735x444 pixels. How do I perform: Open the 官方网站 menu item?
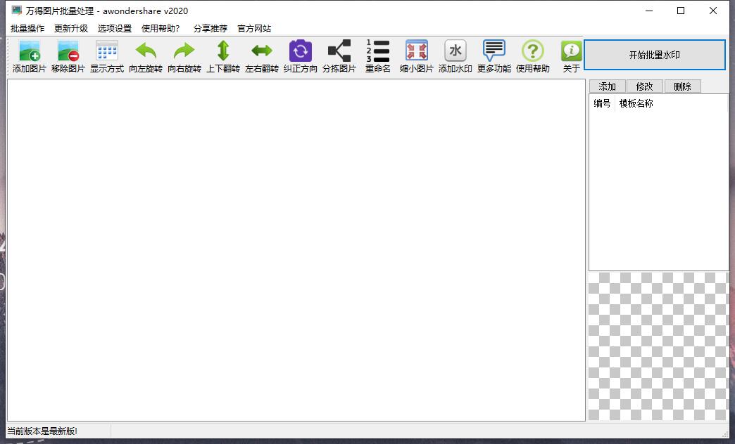click(254, 29)
